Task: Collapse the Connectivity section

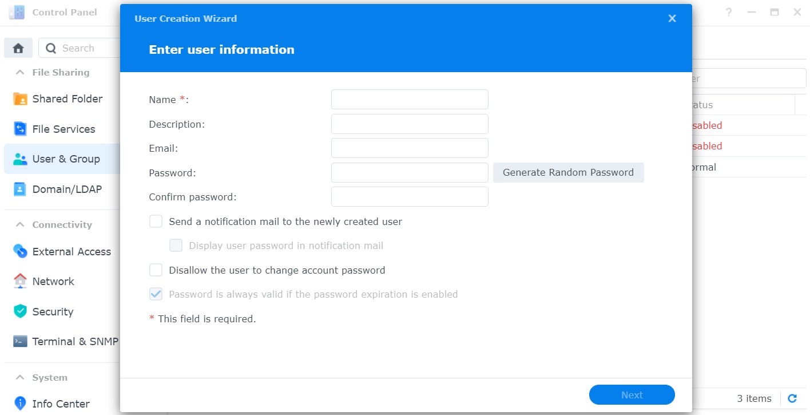Action: 20,224
